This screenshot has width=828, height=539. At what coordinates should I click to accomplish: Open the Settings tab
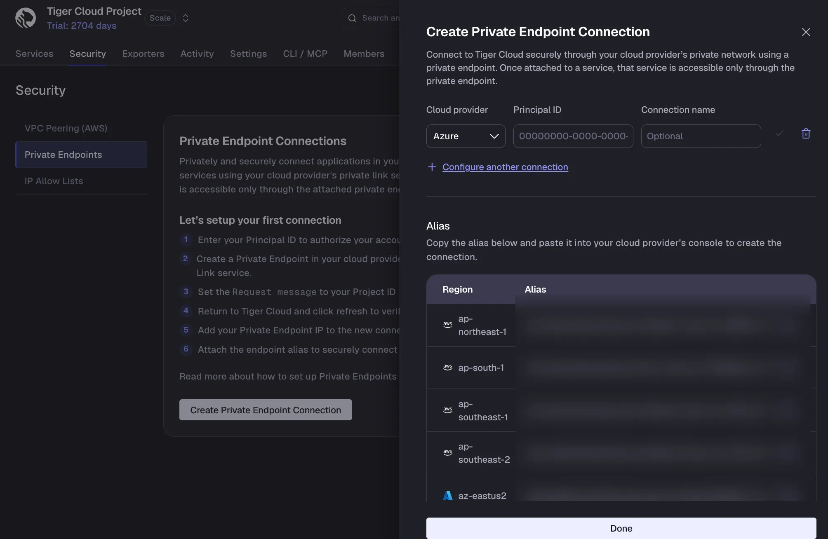pyautogui.click(x=248, y=54)
